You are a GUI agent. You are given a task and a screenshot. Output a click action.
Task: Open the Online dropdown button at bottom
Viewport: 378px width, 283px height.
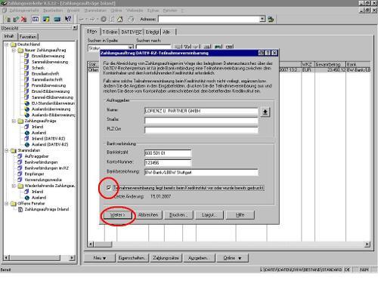click(232, 258)
